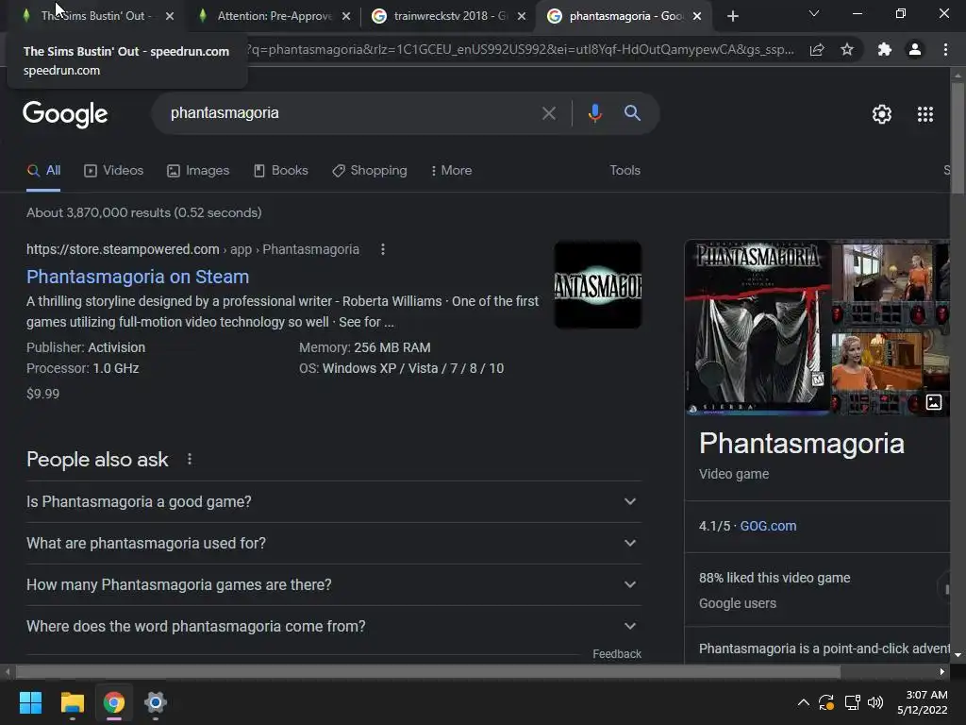Expand 'Is Phantasmagoria a good game?'
This screenshot has height=725, width=966.
(333, 502)
